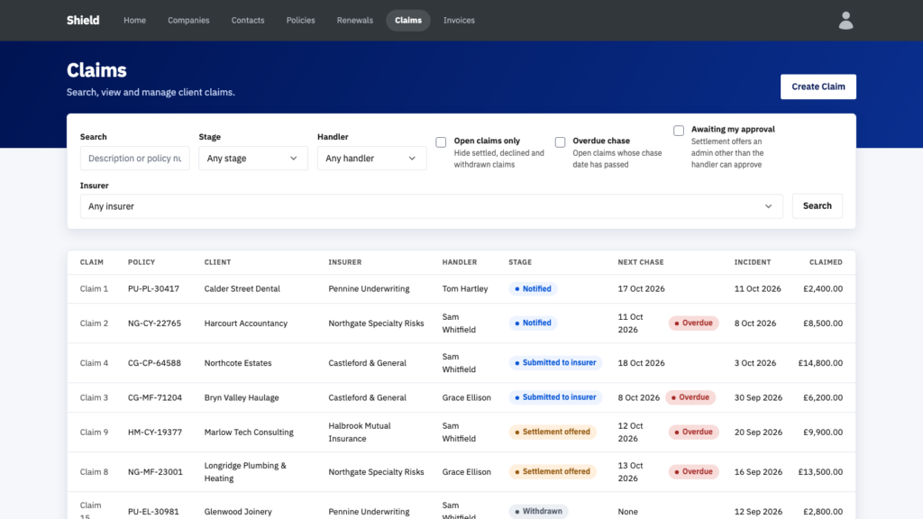Check the Awaiting my approval box

click(x=679, y=130)
